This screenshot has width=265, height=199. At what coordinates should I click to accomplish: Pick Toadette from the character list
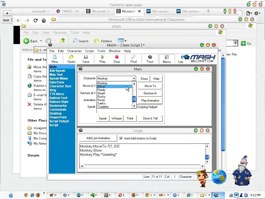[114, 106]
